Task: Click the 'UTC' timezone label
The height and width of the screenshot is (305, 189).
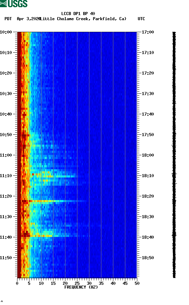Action: (141, 19)
